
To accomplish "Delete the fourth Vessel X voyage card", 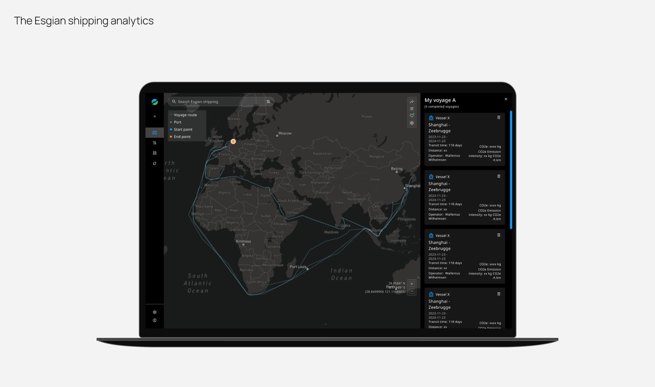I will tap(499, 294).
